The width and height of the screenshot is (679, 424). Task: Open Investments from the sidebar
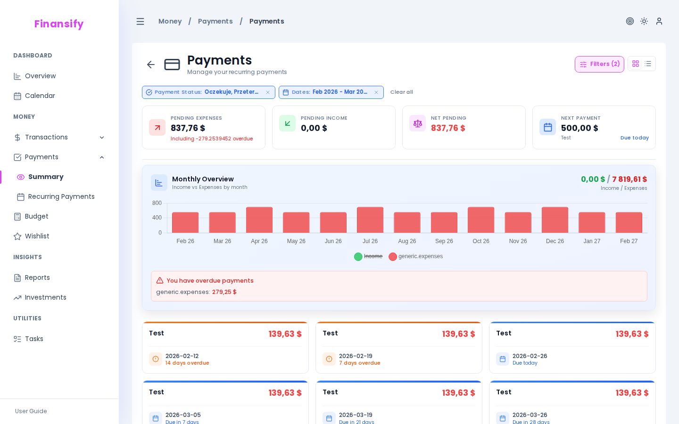[45, 297]
